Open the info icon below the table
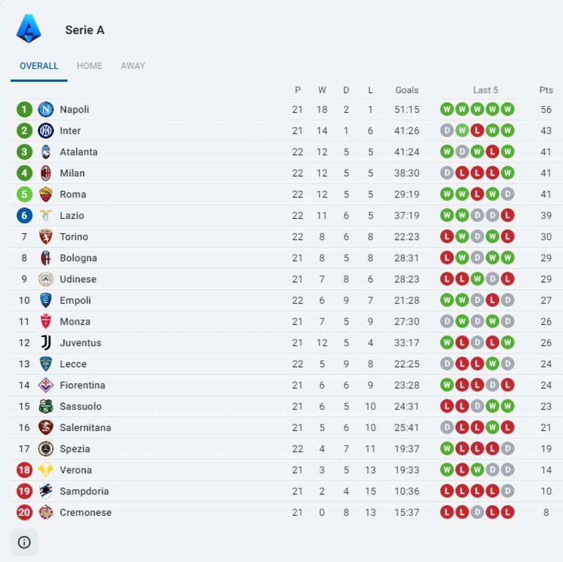The image size is (563, 562). (x=24, y=542)
